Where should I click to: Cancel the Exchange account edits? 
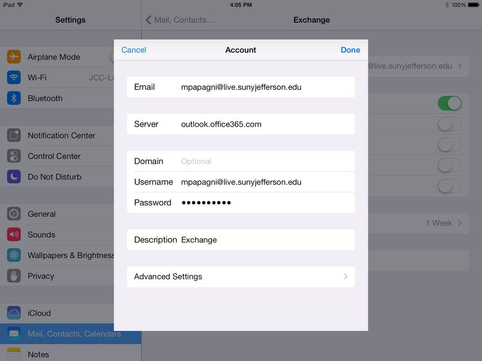(133, 50)
